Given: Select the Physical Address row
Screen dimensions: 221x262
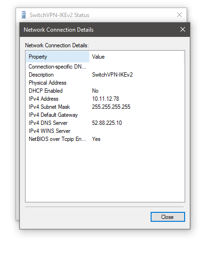Looking at the screenshot, I should pyautogui.click(x=105, y=83).
